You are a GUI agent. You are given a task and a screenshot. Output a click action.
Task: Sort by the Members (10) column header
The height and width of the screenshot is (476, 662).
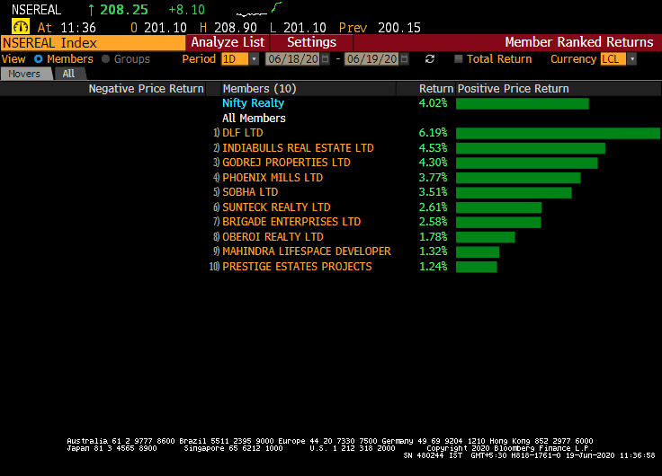259,89
